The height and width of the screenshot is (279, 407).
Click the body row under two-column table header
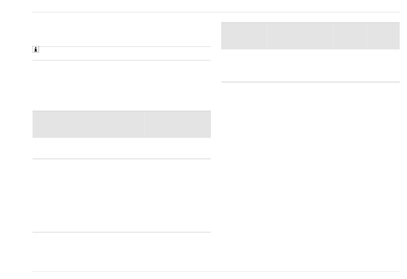(122, 148)
